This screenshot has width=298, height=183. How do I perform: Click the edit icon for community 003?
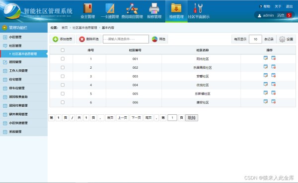[266, 75]
